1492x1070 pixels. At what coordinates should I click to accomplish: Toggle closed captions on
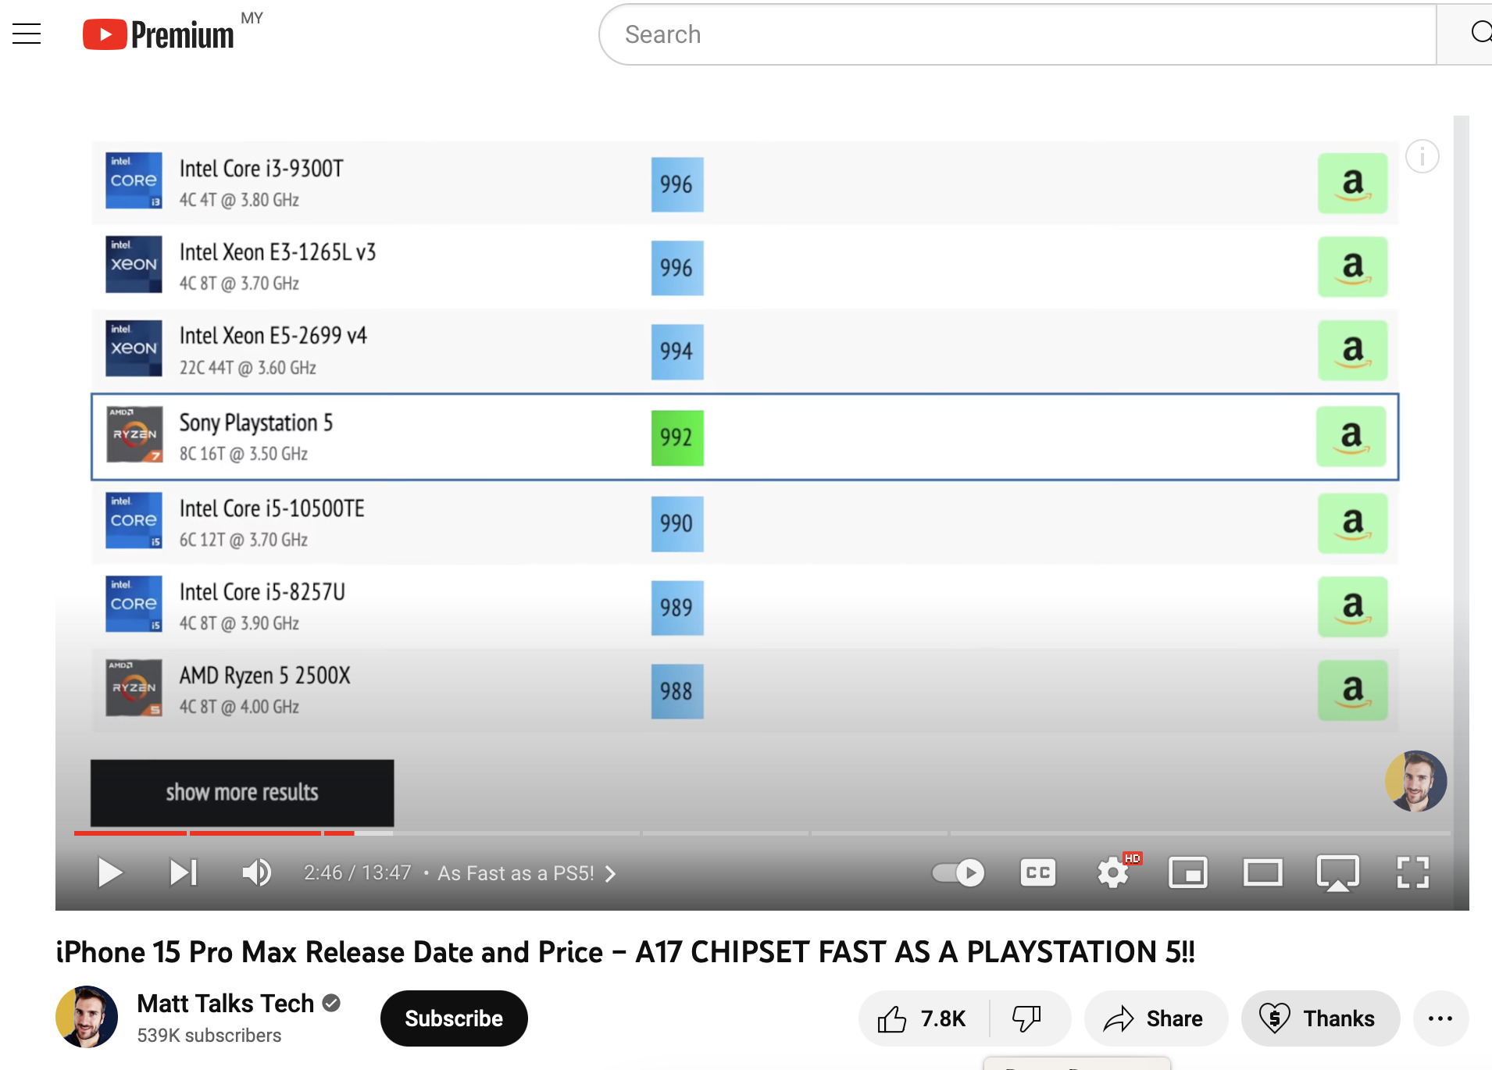tap(1038, 872)
